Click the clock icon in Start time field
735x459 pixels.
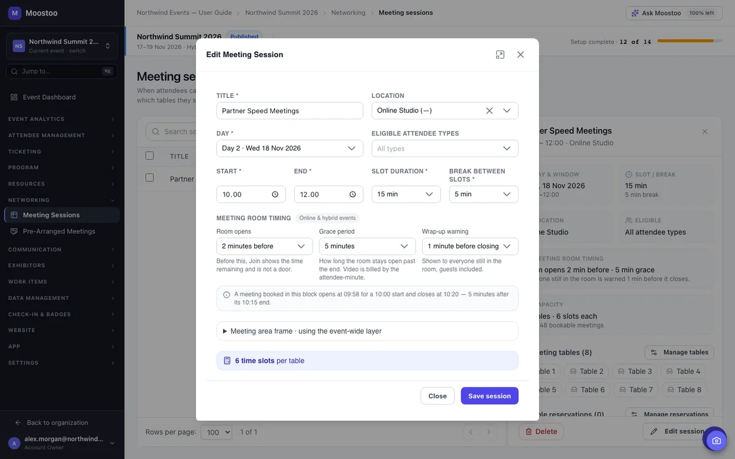pyautogui.click(x=275, y=195)
